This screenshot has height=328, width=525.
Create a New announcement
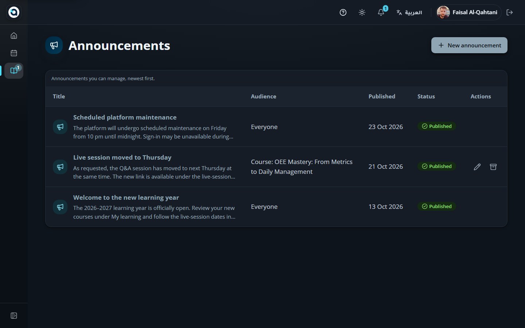[469, 45]
